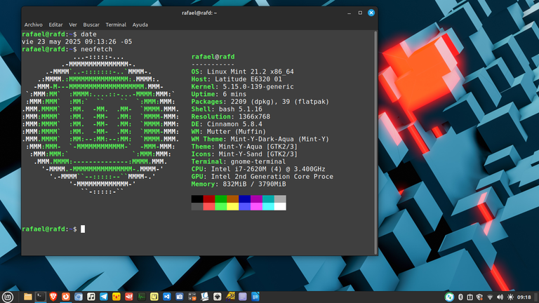Viewport: 539px width, 303px height.
Task: Launch the music note player icon
Action: point(91,297)
